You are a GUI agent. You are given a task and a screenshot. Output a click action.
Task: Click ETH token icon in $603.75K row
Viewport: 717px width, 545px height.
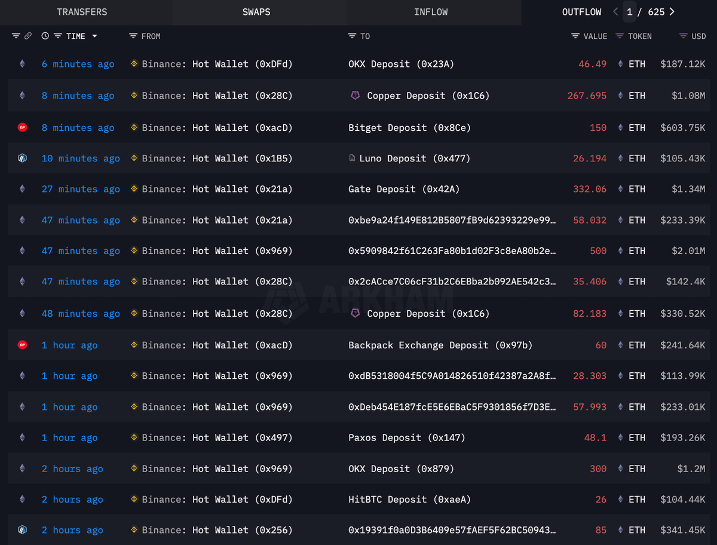click(x=620, y=127)
